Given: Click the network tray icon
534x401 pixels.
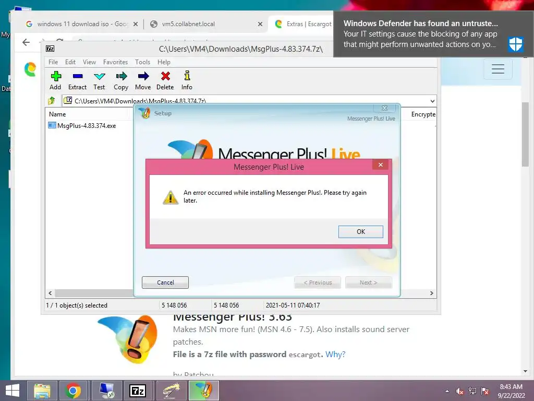Looking at the screenshot, I should [472, 391].
